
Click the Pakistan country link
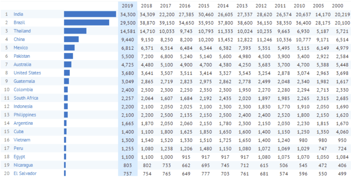click(x=22, y=56)
